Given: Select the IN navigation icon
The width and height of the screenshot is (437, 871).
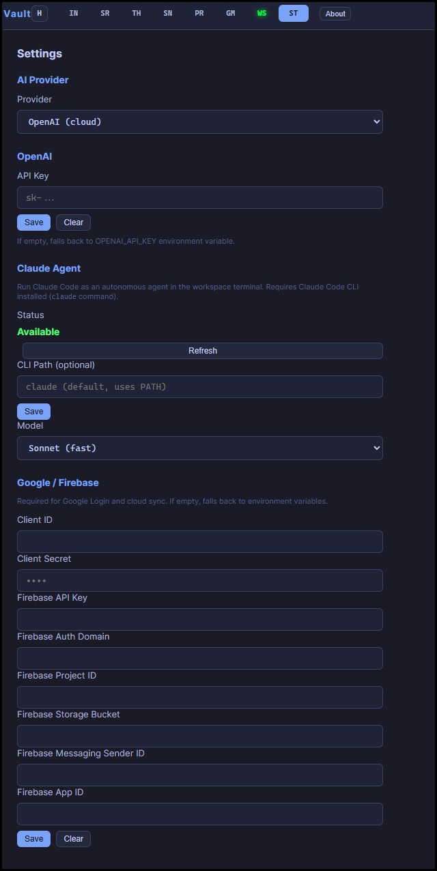Looking at the screenshot, I should pos(74,13).
